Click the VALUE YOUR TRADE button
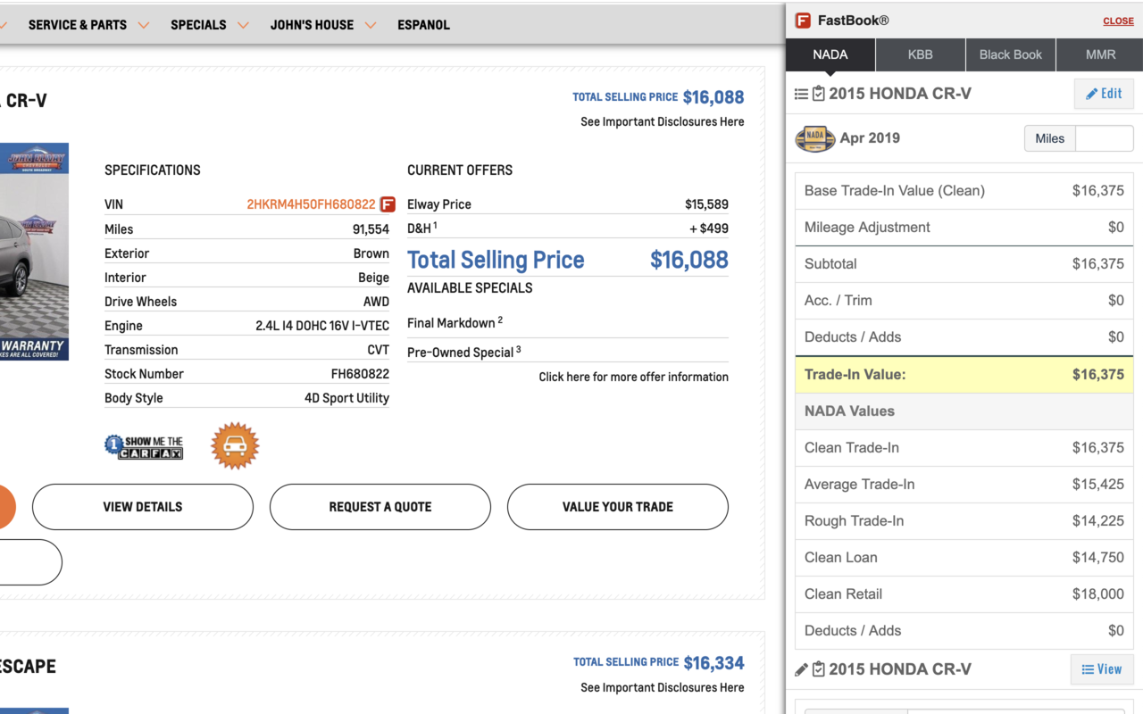Viewport: 1143px width, 714px height. pyautogui.click(x=618, y=507)
